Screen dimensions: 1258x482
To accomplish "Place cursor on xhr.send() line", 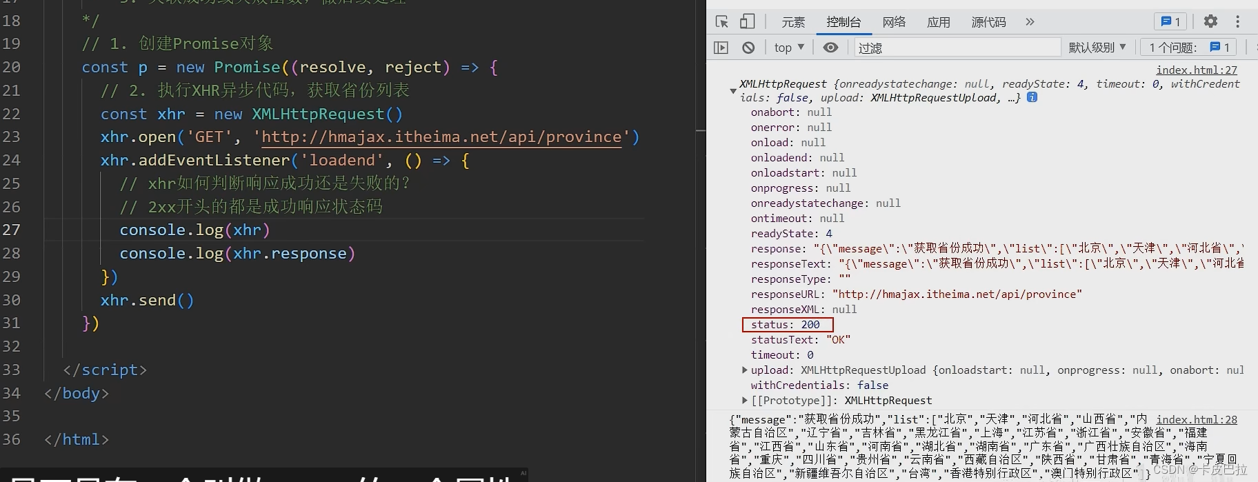I will point(147,301).
